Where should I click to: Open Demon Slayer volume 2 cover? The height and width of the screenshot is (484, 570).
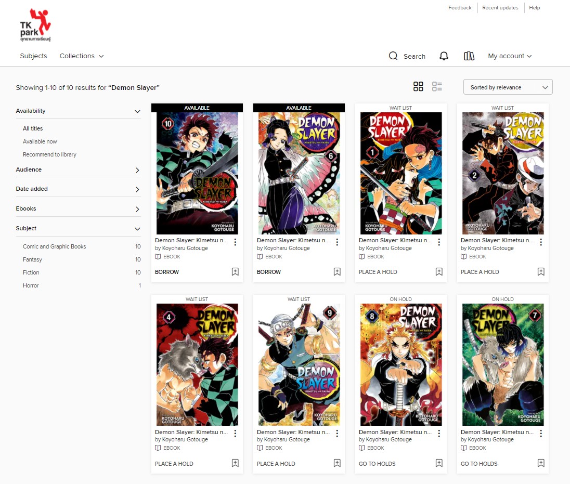click(x=503, y=173)
